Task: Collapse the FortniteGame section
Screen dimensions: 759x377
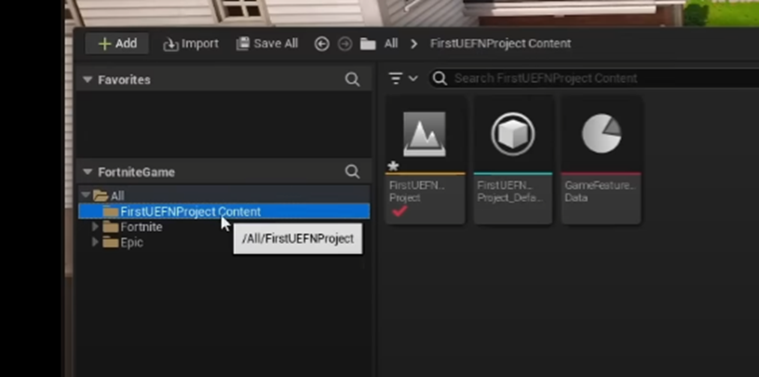Action: (x=88, y=172)
